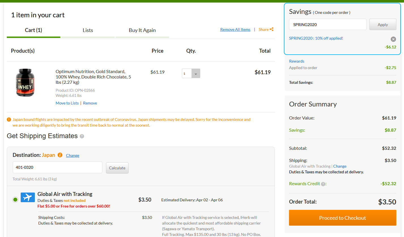The width and height of the screenshot is (404, 237).
Task: Click Change next to Destination Japan
Action: (73, 155)
